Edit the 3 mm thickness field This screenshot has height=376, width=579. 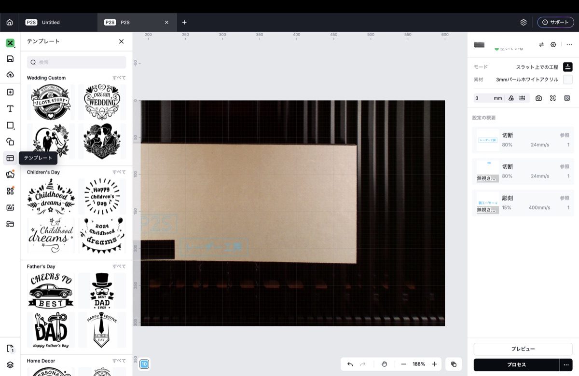coord(488,98)
